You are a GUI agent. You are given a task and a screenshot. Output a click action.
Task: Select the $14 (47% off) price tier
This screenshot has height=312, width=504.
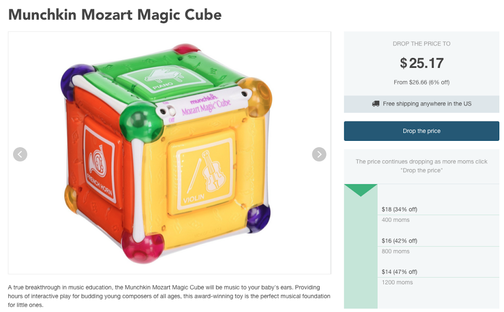tap(399, 272)
